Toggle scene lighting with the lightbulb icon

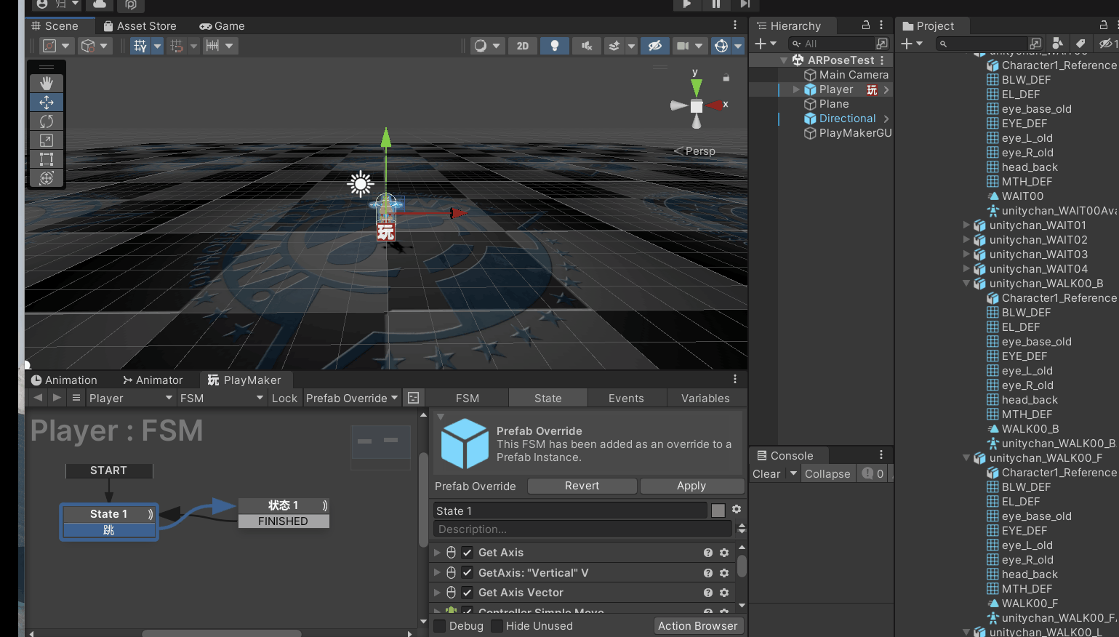555,45
